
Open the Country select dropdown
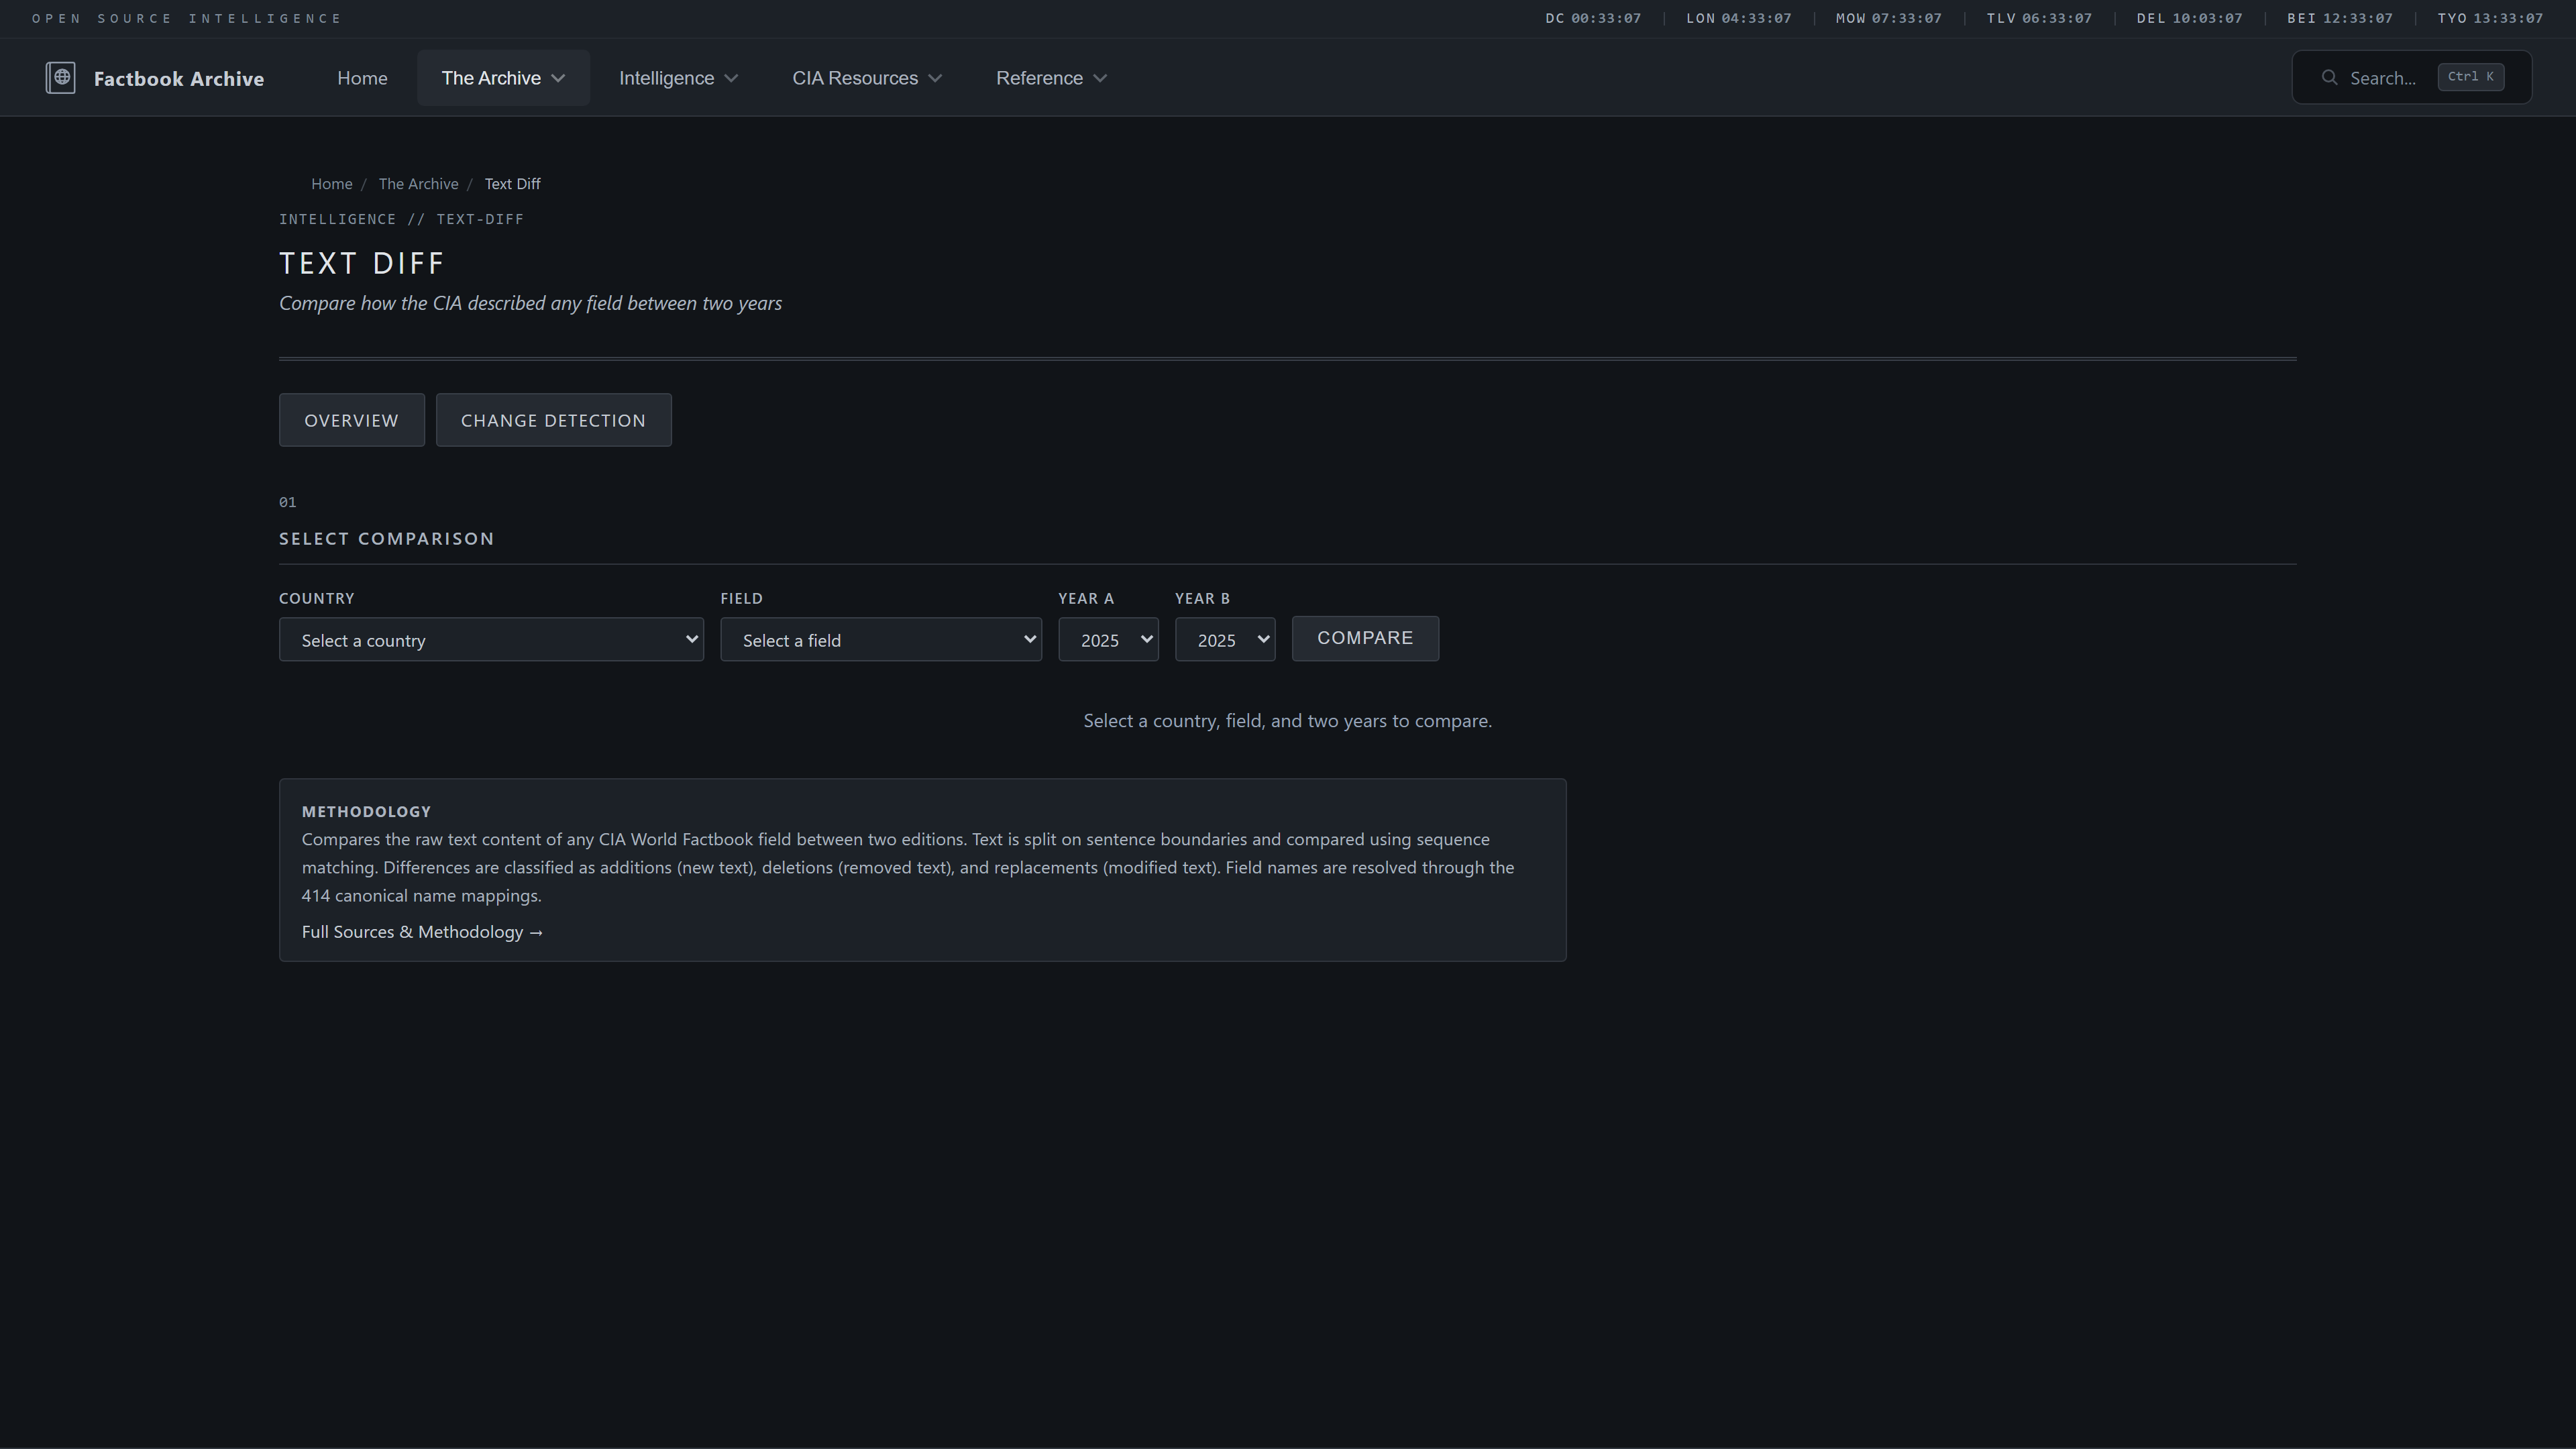tap(490, 640)
